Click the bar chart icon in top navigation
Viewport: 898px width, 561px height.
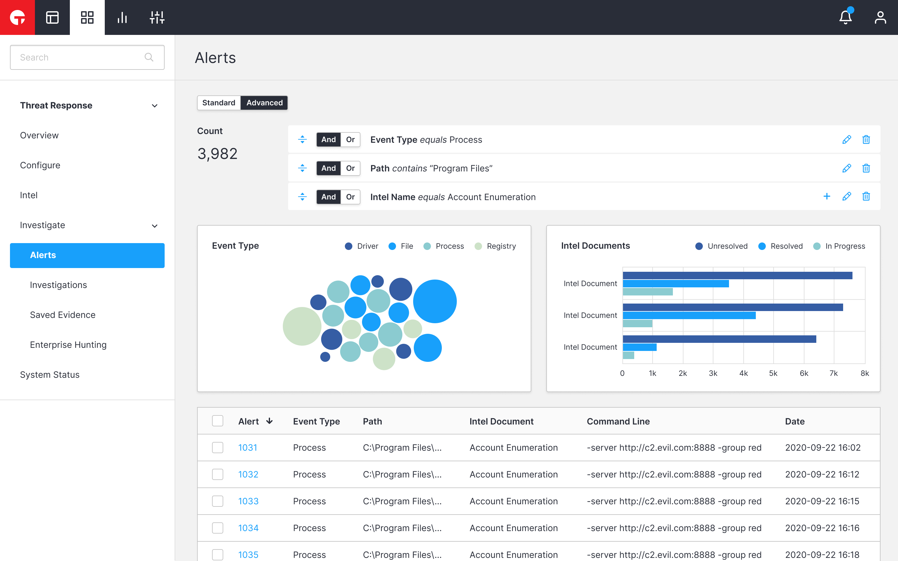tap(122, 17)
